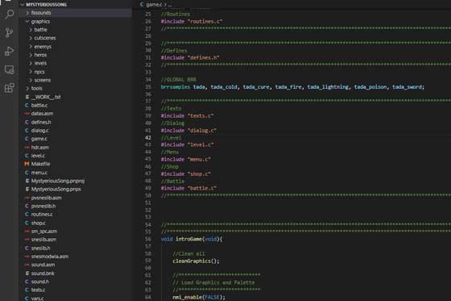Click the cleanGraphics() call
451x301 pixels.
[196, 261]
